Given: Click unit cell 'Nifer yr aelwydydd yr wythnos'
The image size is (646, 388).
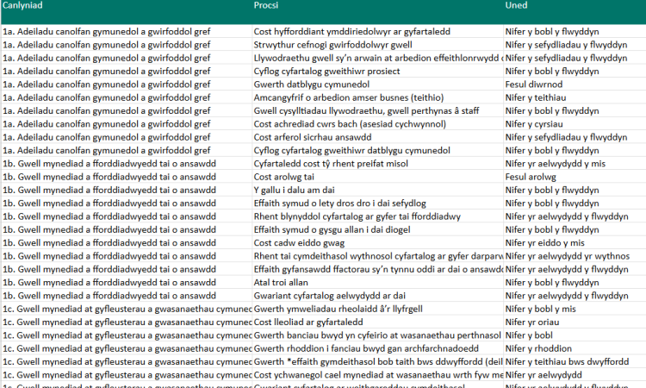Looking at the screenshot, I should [575, 255].
